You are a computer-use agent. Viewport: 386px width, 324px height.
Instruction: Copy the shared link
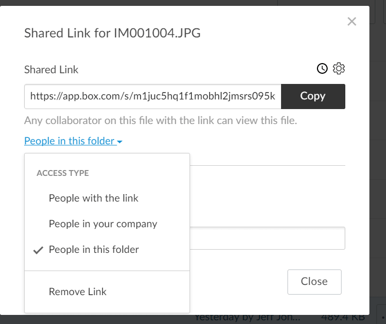pos(313,96)
